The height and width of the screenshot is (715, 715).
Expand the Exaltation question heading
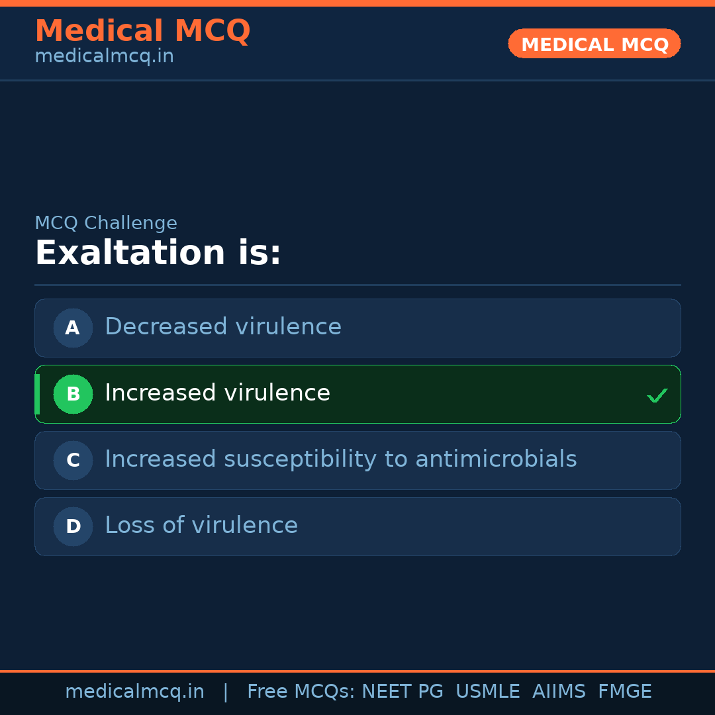pyautogui.click(x=158, y=252)
